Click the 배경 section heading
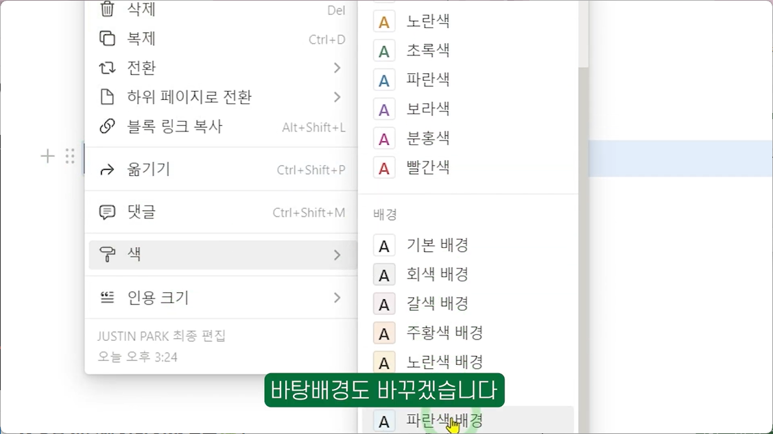The width and height of the screenshot is (773, 434). click(x=385, y=214)
